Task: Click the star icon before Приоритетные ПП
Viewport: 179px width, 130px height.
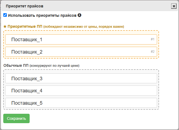Action: tap(5, 27)
